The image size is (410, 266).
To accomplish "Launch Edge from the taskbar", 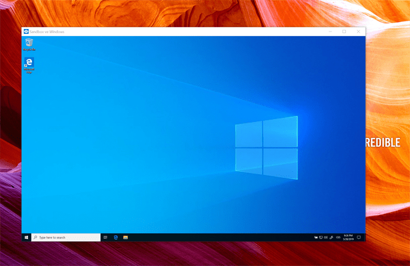I will (116, 237).
